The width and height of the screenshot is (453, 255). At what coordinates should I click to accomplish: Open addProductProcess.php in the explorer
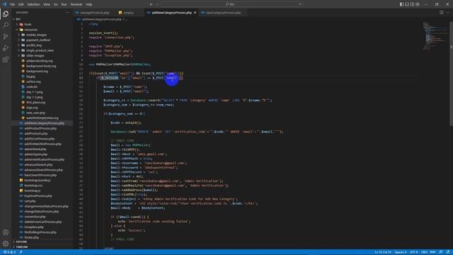point(40,128)
